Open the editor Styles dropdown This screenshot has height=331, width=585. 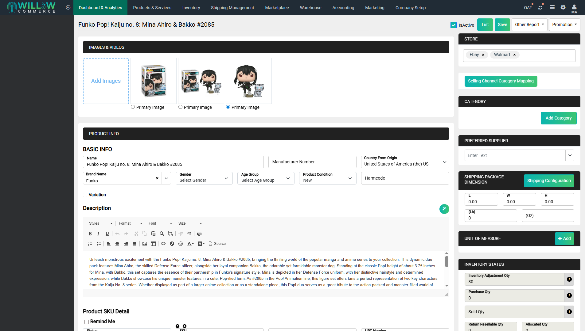[101, 223]
